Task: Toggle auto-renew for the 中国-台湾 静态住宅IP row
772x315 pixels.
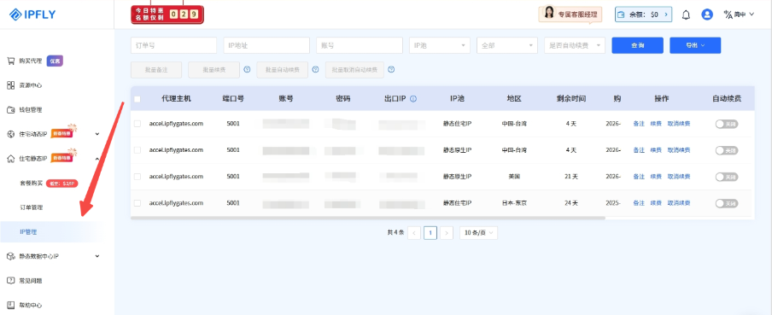Action: coord(727,124)
